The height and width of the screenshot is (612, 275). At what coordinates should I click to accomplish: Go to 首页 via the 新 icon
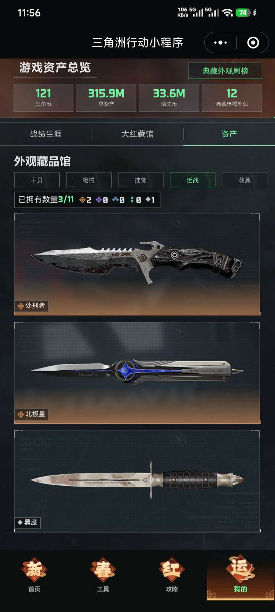[34, 575]
